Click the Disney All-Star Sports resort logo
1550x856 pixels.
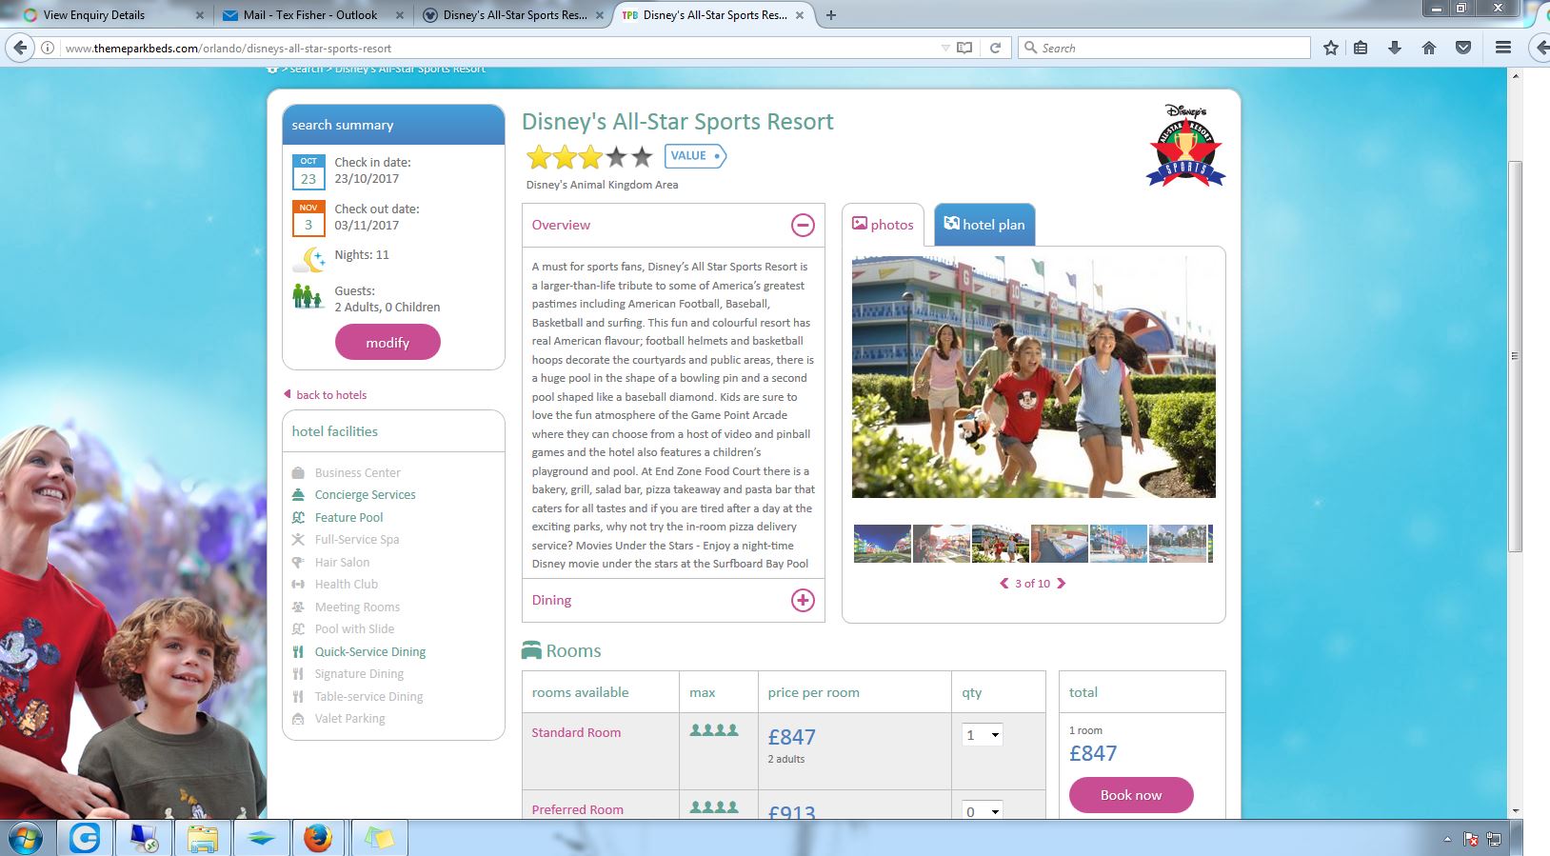pos(1185,145)
